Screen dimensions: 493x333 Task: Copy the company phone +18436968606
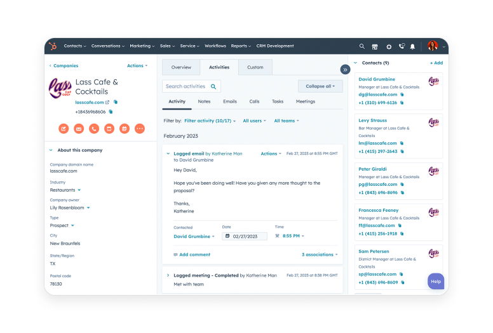coord(111,112)
